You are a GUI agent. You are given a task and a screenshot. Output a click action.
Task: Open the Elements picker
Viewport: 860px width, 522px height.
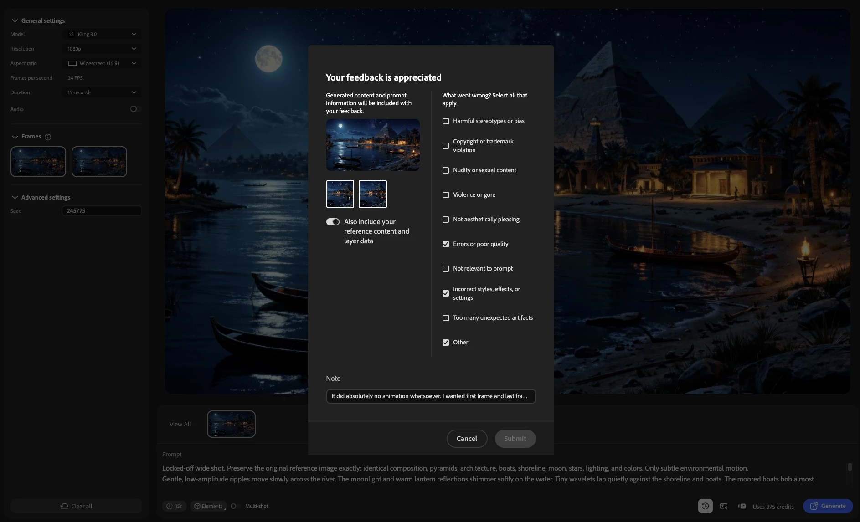click(208, 506)
